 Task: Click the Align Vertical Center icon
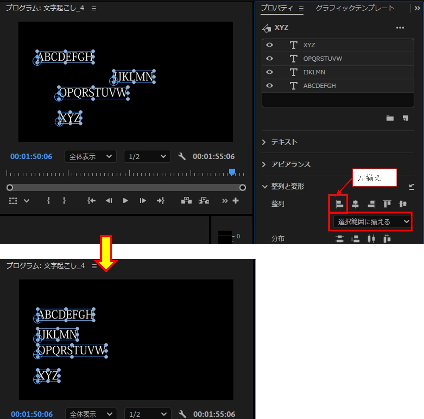403,204
